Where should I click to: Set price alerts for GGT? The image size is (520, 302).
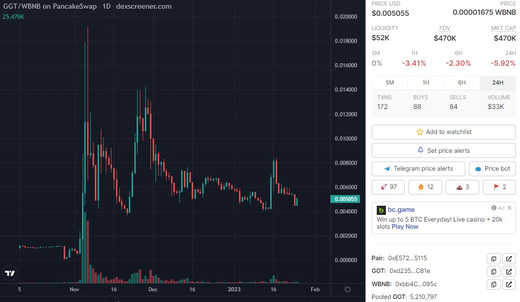point(444,151)
